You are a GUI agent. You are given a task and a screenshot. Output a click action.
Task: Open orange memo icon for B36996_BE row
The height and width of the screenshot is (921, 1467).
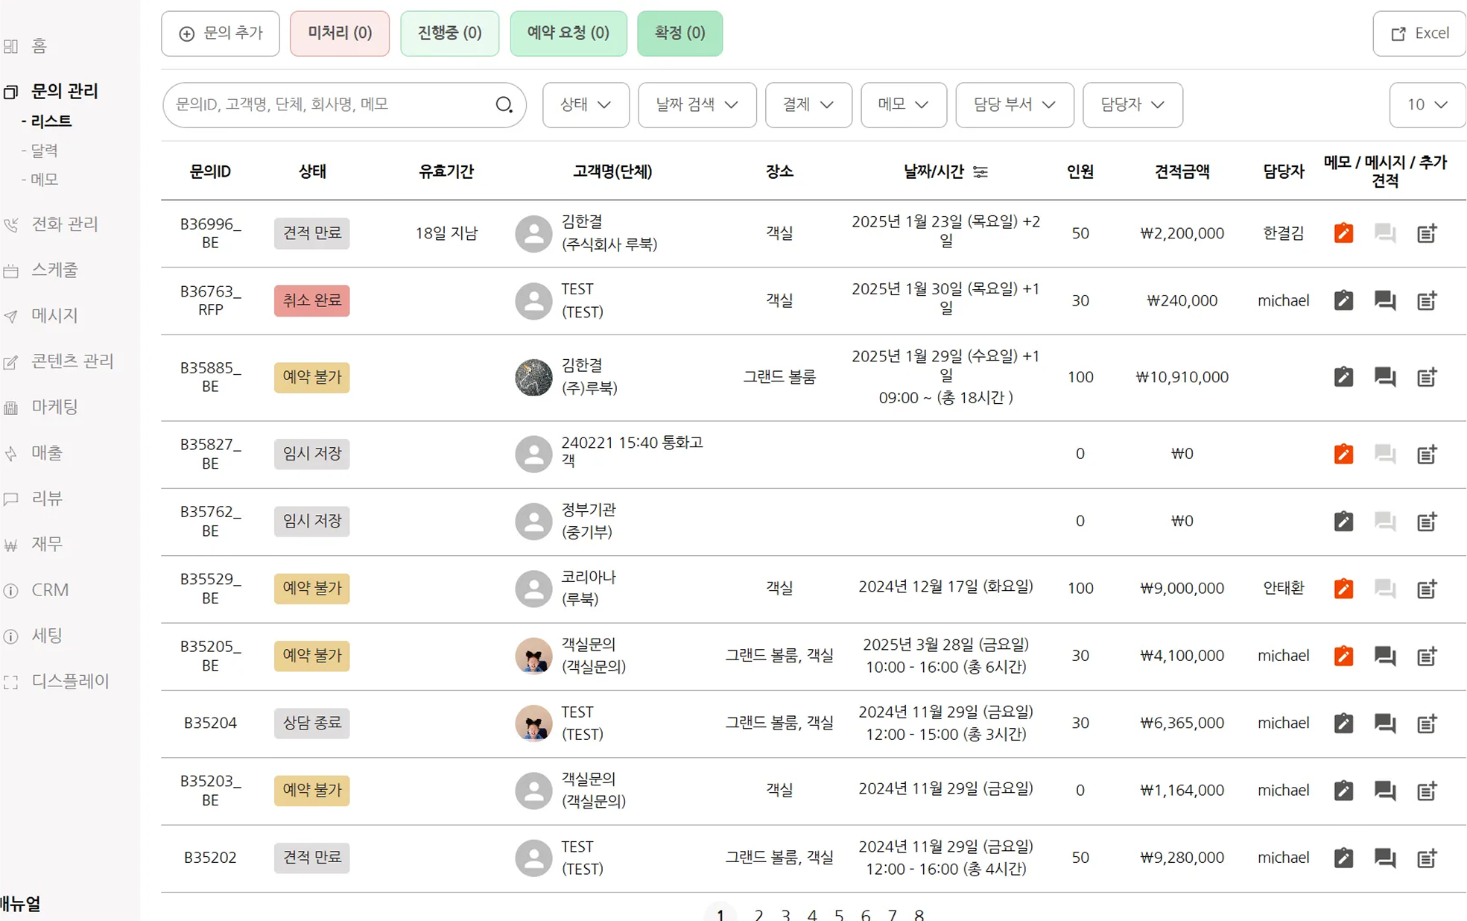click(1343, 233)
